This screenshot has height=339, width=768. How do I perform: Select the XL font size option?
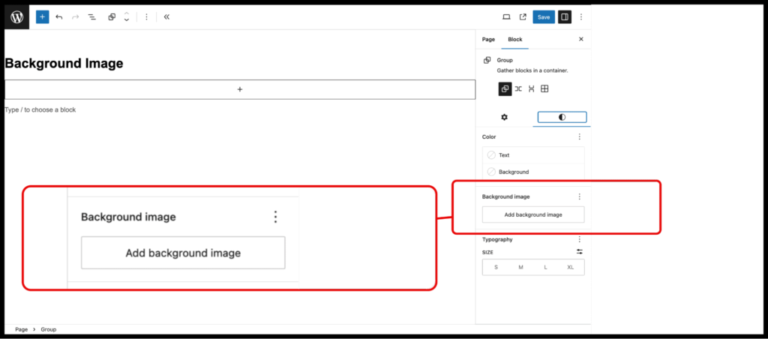pyautogui.click(x=571, y=267)
